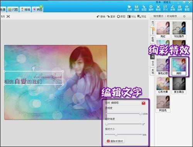The width and height of the screenshot is (193, 147).
Task: Switch to the 闪图 tab
Action: point(13,9)
